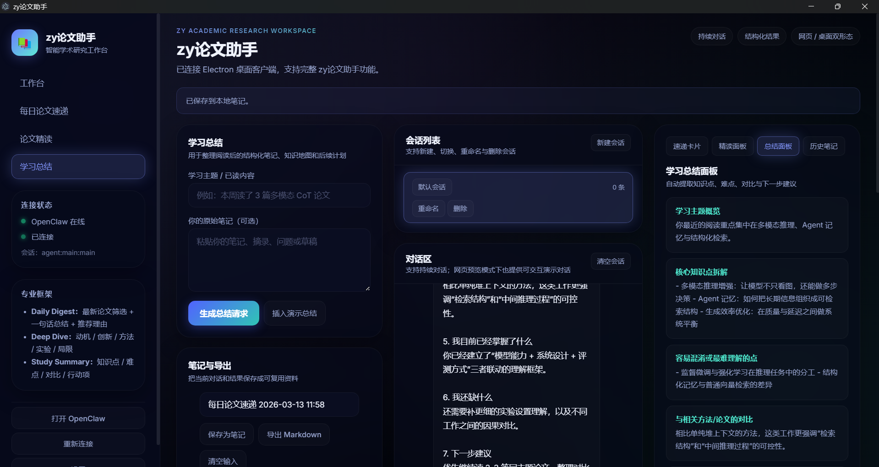Open the 工作台 sidebar item
The width and height of the screenshot is (879, 467).
[78, 83]
